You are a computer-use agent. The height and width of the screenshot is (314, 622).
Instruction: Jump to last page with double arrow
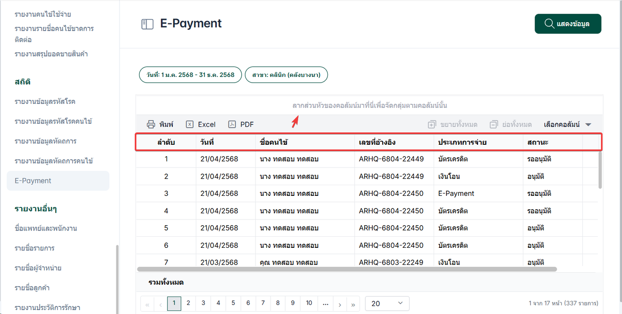tap(353, 304)
